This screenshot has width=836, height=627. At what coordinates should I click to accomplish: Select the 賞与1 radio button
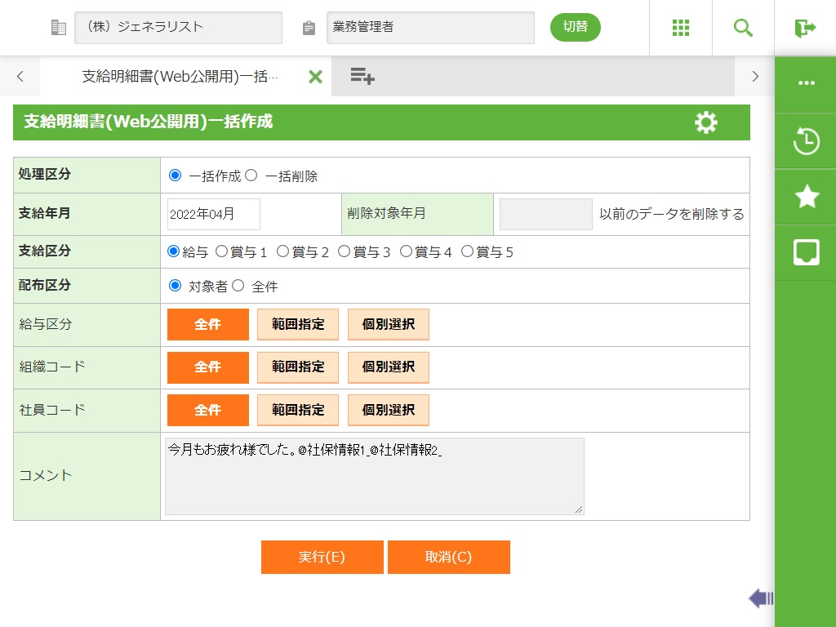tap(221, 251)
